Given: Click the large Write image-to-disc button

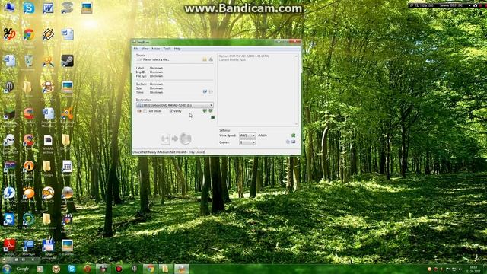Looking at the screenshot, I should tap(176, 139).
